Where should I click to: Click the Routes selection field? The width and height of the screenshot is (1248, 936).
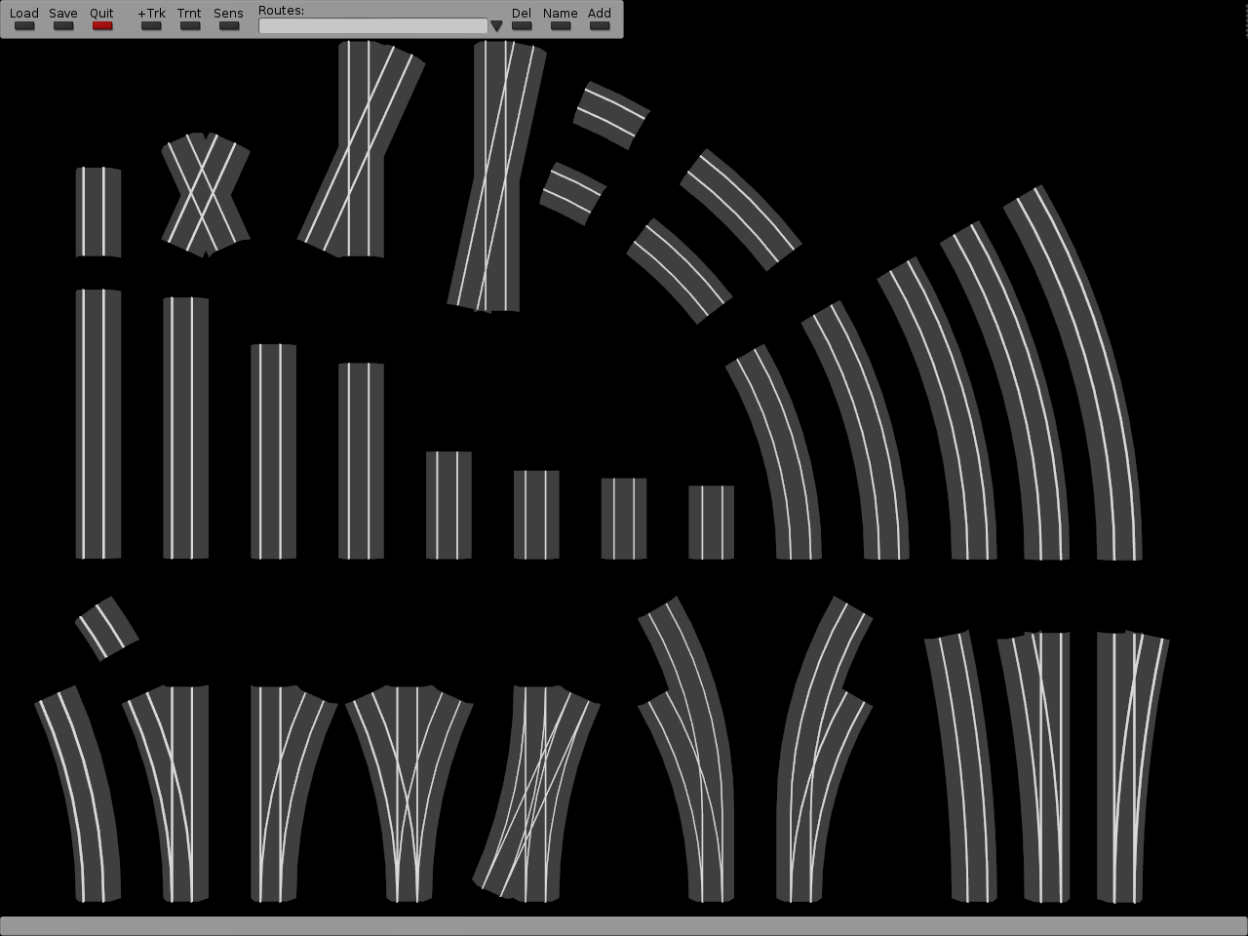pyautogui.click(x=372, y=26)
